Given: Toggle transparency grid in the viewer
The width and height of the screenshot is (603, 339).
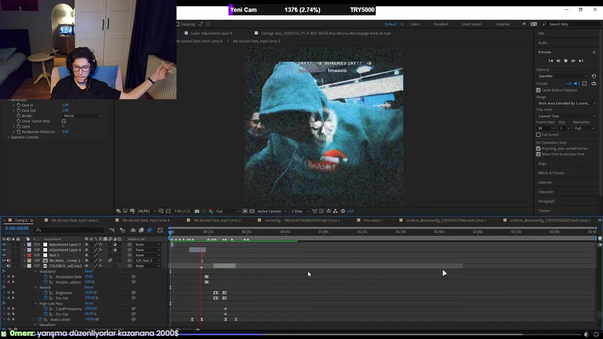Looking at the screenshot, I should (252, 211).
